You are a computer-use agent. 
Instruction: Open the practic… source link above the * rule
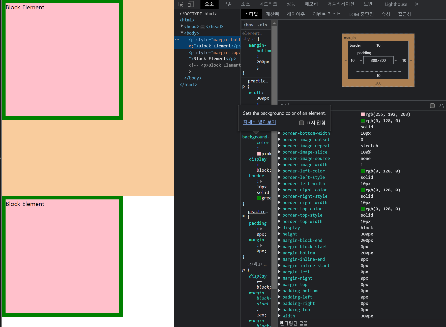click(258, 212)
